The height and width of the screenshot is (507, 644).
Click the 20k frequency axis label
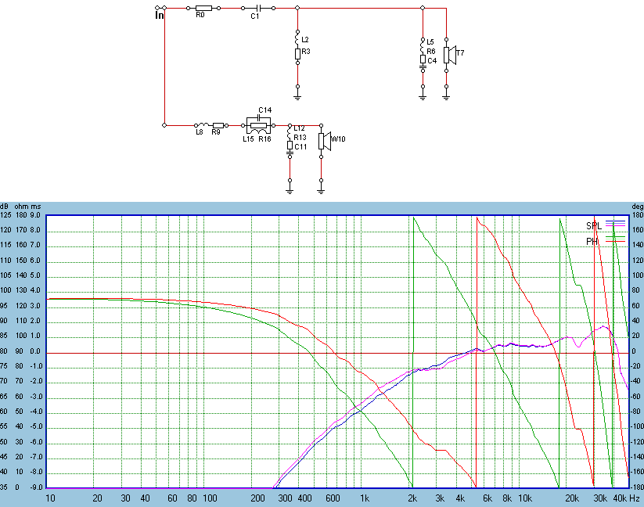click(572, 498)
